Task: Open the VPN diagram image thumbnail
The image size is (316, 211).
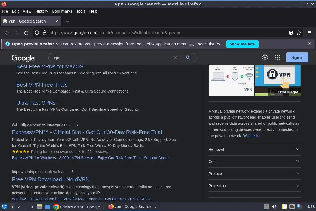Action: pyautogui.click(x=231, y=80)
